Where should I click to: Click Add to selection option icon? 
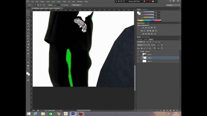tap(38, 5)
